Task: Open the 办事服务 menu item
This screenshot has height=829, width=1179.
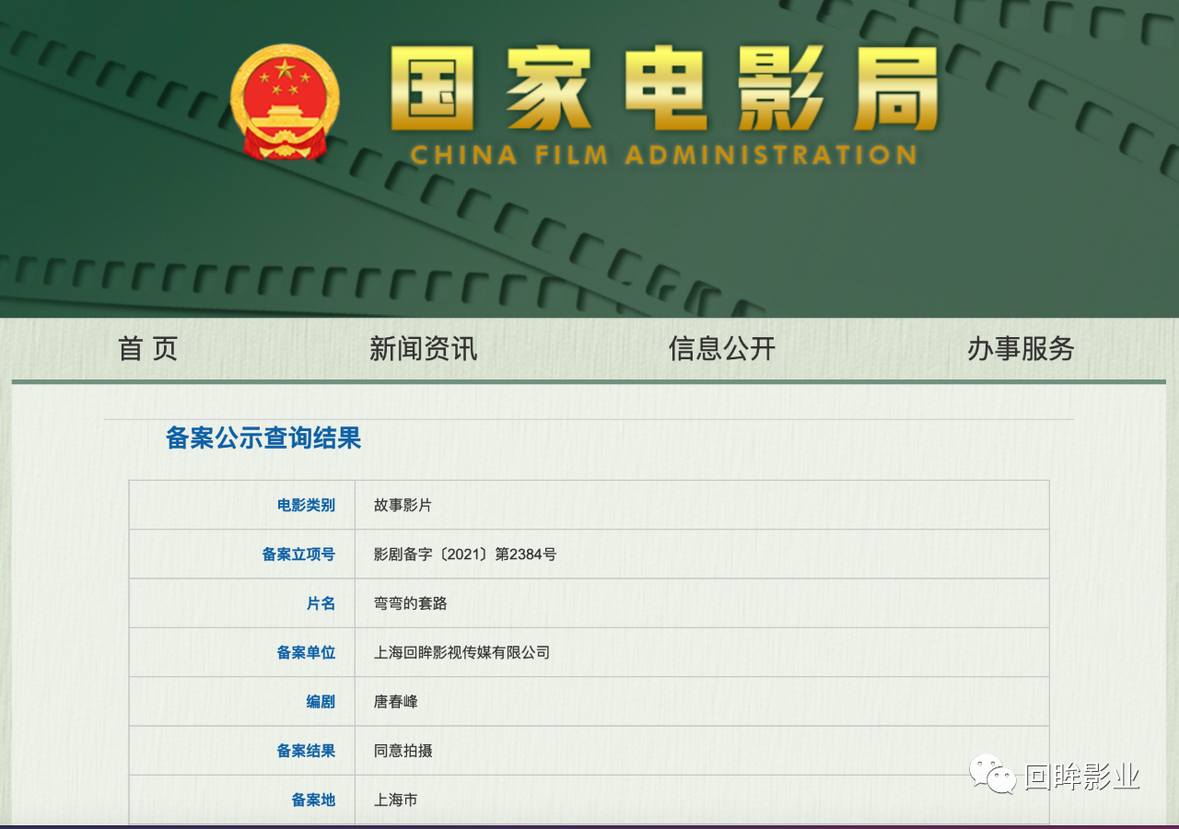Action: (x=1021, y=348)
